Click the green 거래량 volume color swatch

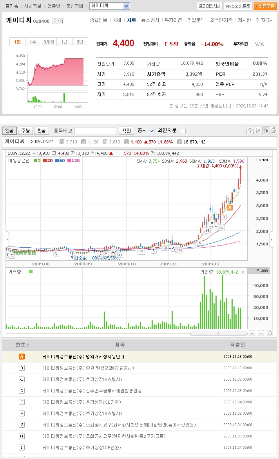[31, 272]
